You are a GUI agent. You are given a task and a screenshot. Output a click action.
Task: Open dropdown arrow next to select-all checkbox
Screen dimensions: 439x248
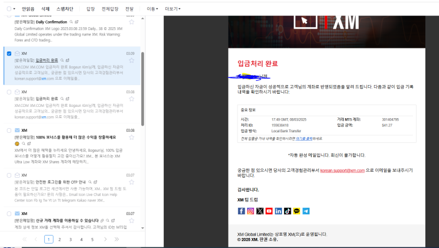point(14,9)
